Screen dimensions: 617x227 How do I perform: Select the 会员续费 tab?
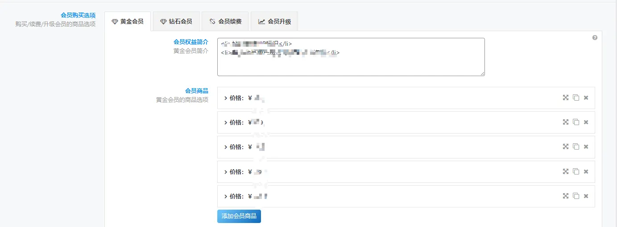pyautogui.click(x=225, y=21)
